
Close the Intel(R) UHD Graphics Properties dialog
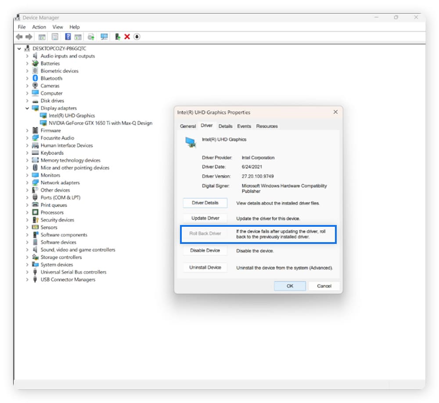335,112
